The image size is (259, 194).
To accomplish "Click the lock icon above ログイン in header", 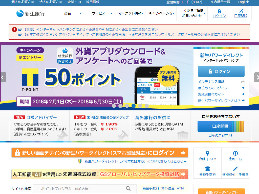I will 219,11.
